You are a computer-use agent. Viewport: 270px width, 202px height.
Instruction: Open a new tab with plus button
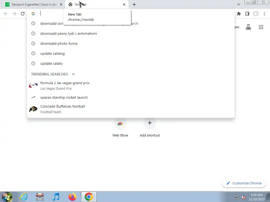coord(134,5)
